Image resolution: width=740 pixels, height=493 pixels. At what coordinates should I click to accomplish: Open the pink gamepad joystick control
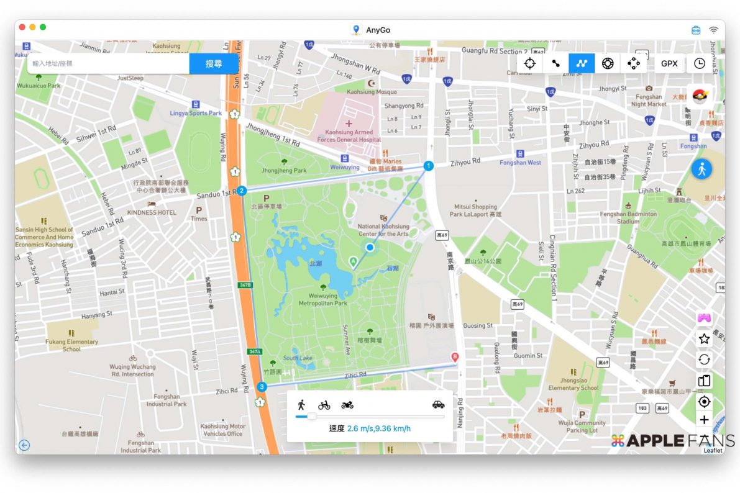(x=704, y=318)
